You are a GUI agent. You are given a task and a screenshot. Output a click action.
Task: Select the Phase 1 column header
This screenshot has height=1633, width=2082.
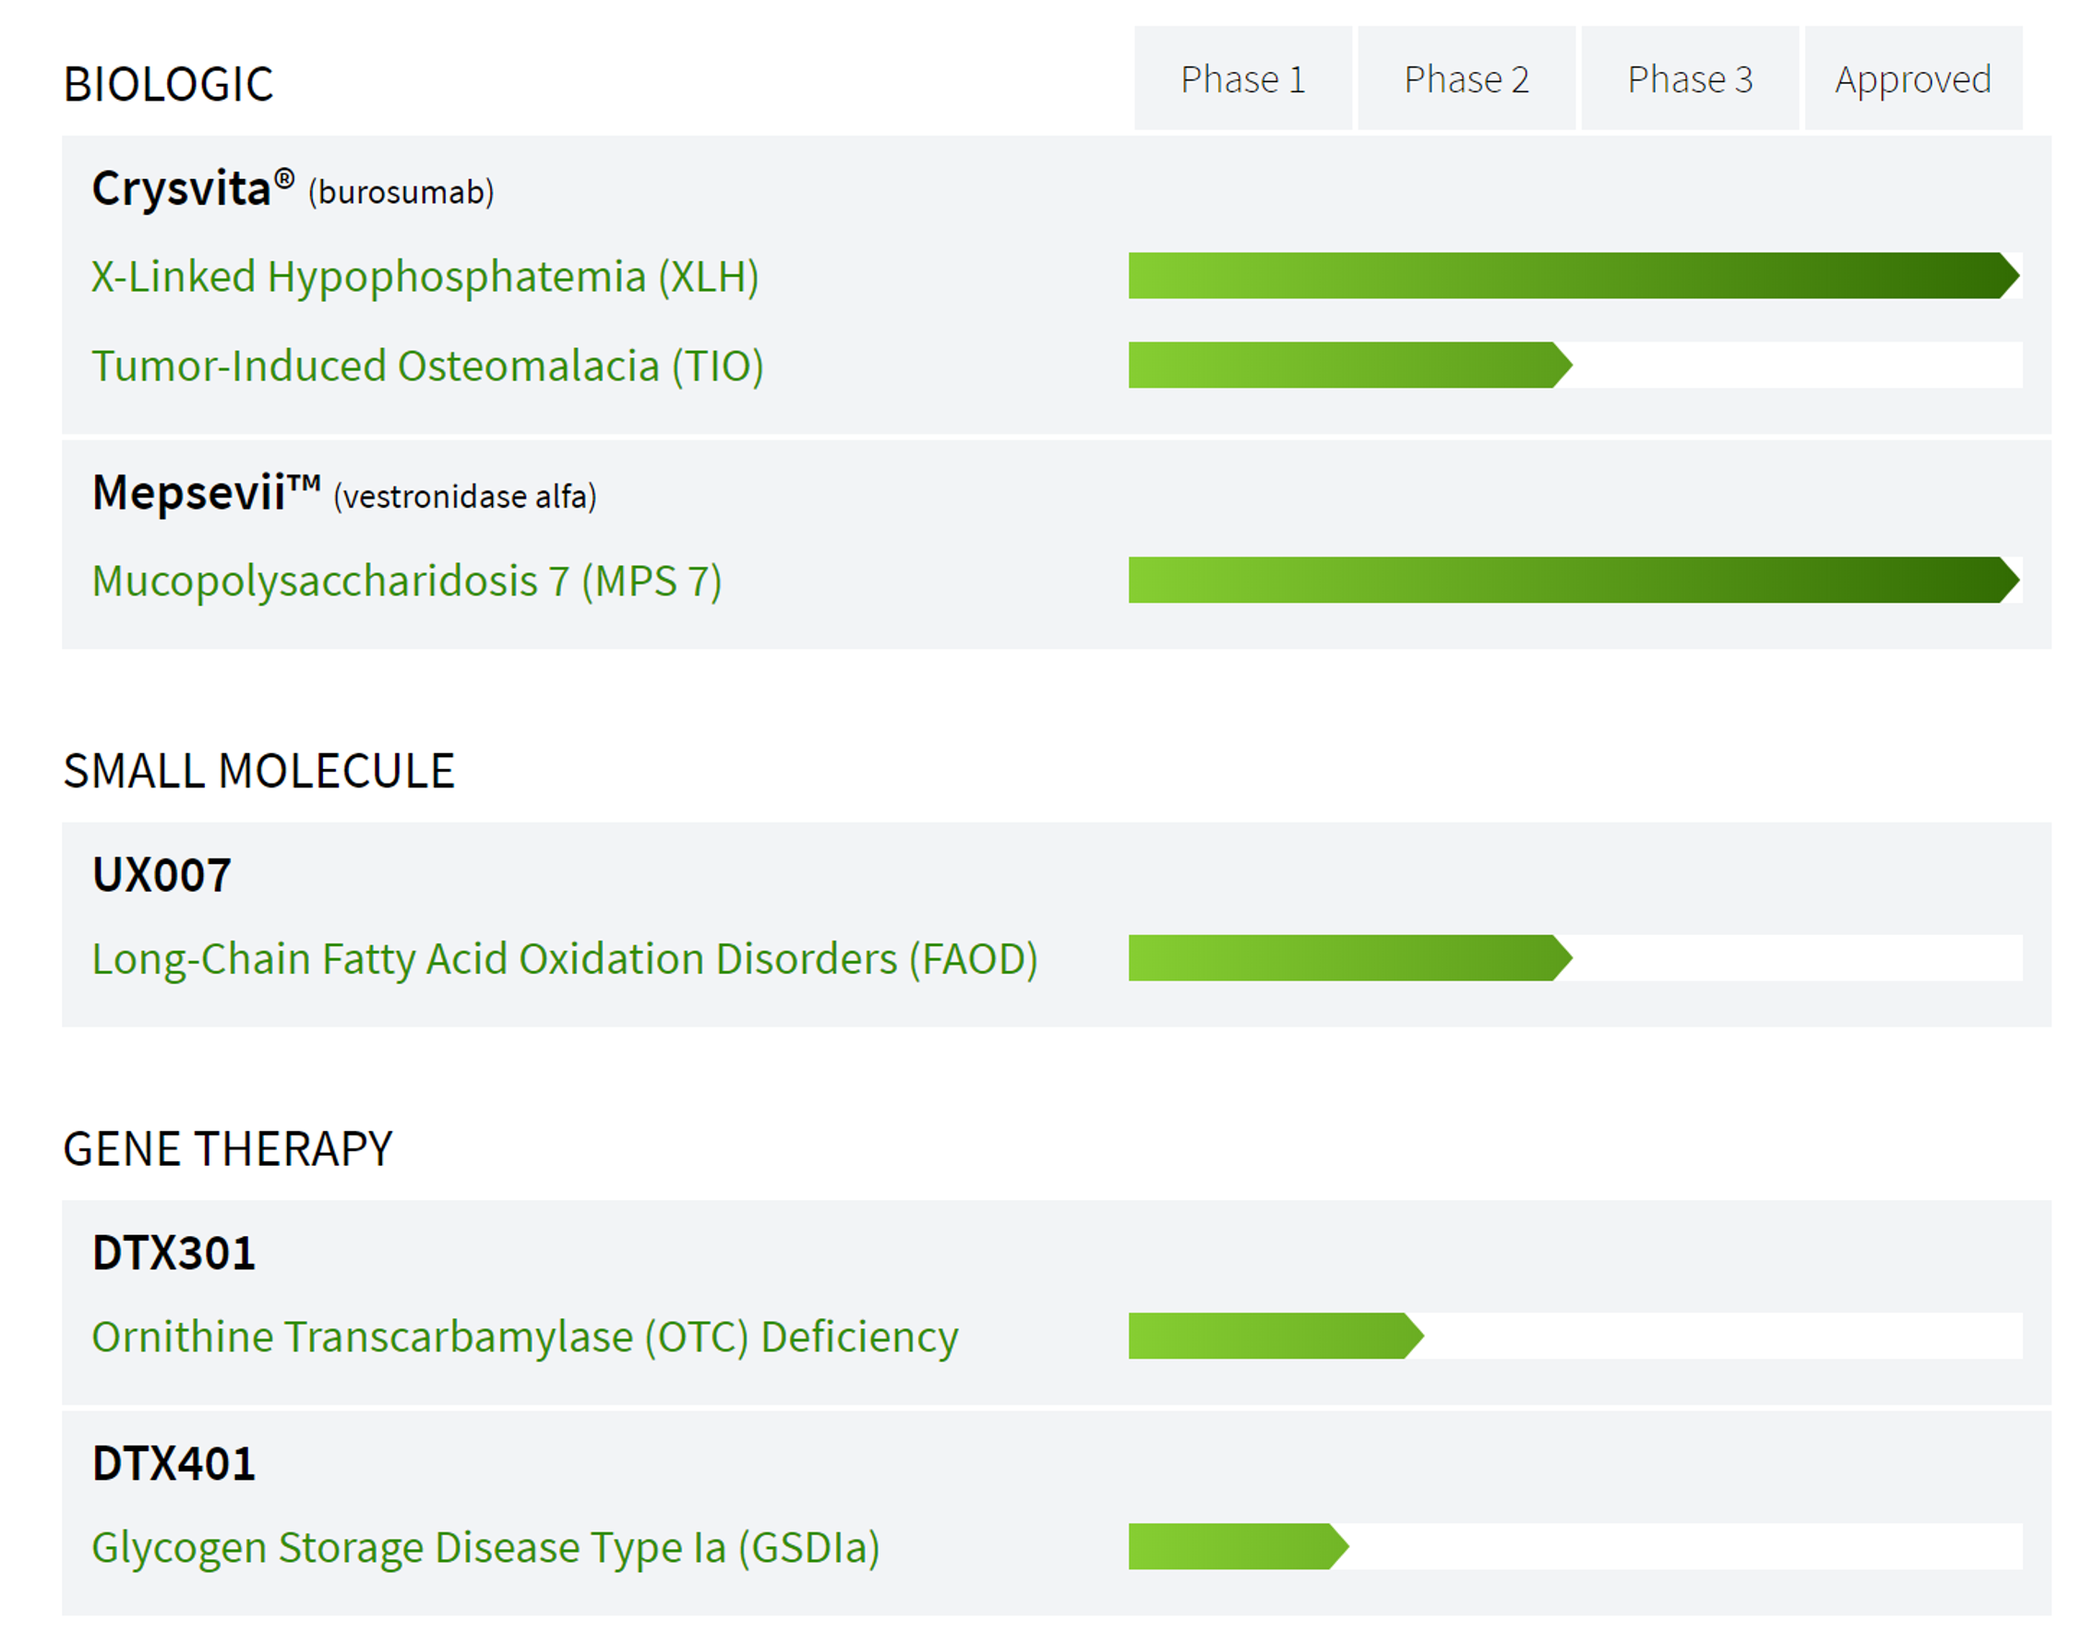point(1242,79)
